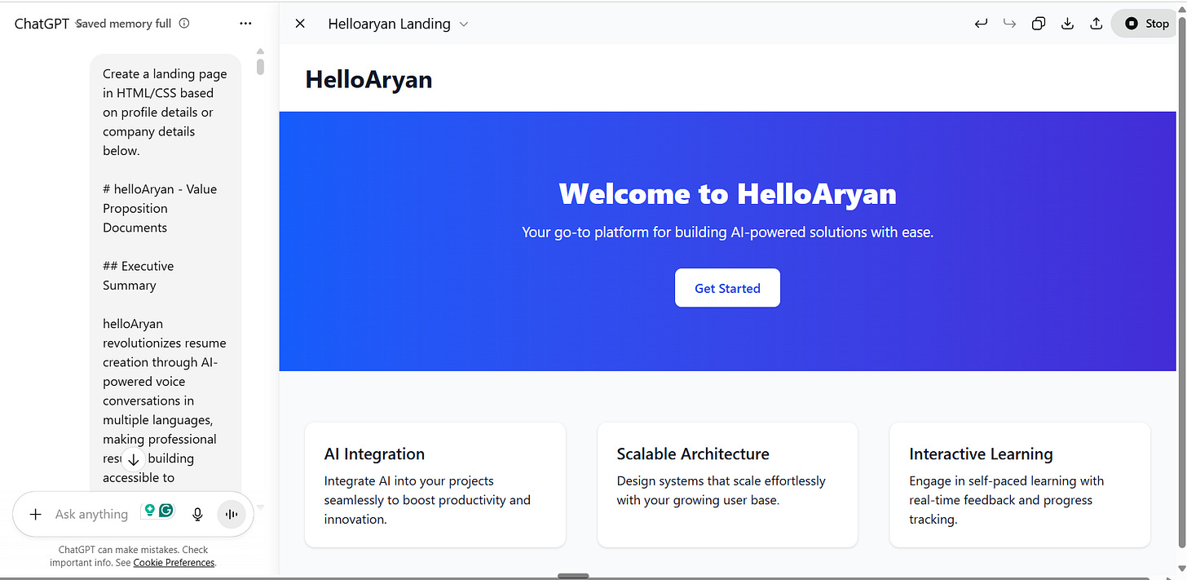Click 'Design systems that scale effortlessly' description
1187x580 pixels.
point(721,490)
